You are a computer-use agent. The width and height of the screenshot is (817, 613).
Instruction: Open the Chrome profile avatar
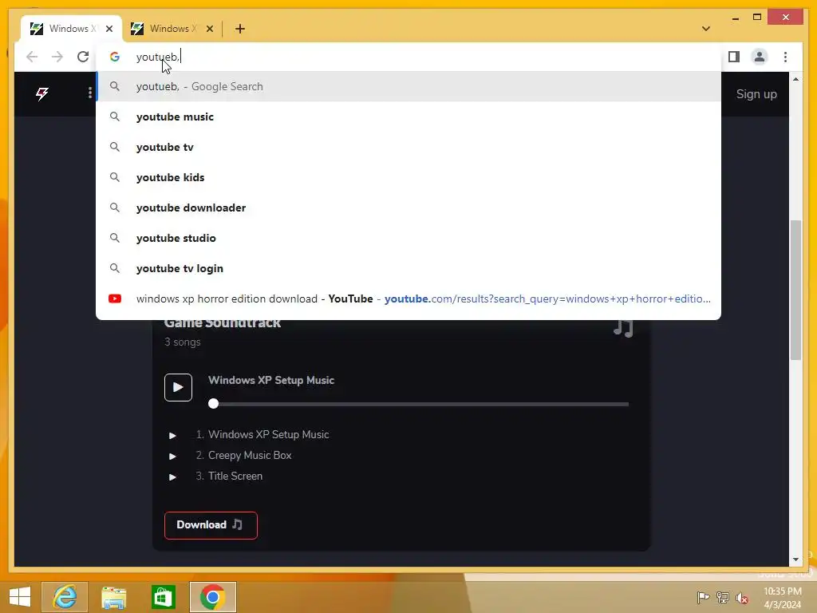click(760, 57)
